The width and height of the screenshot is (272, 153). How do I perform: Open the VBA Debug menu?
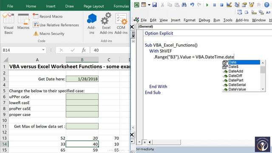[x=204, y=20]
